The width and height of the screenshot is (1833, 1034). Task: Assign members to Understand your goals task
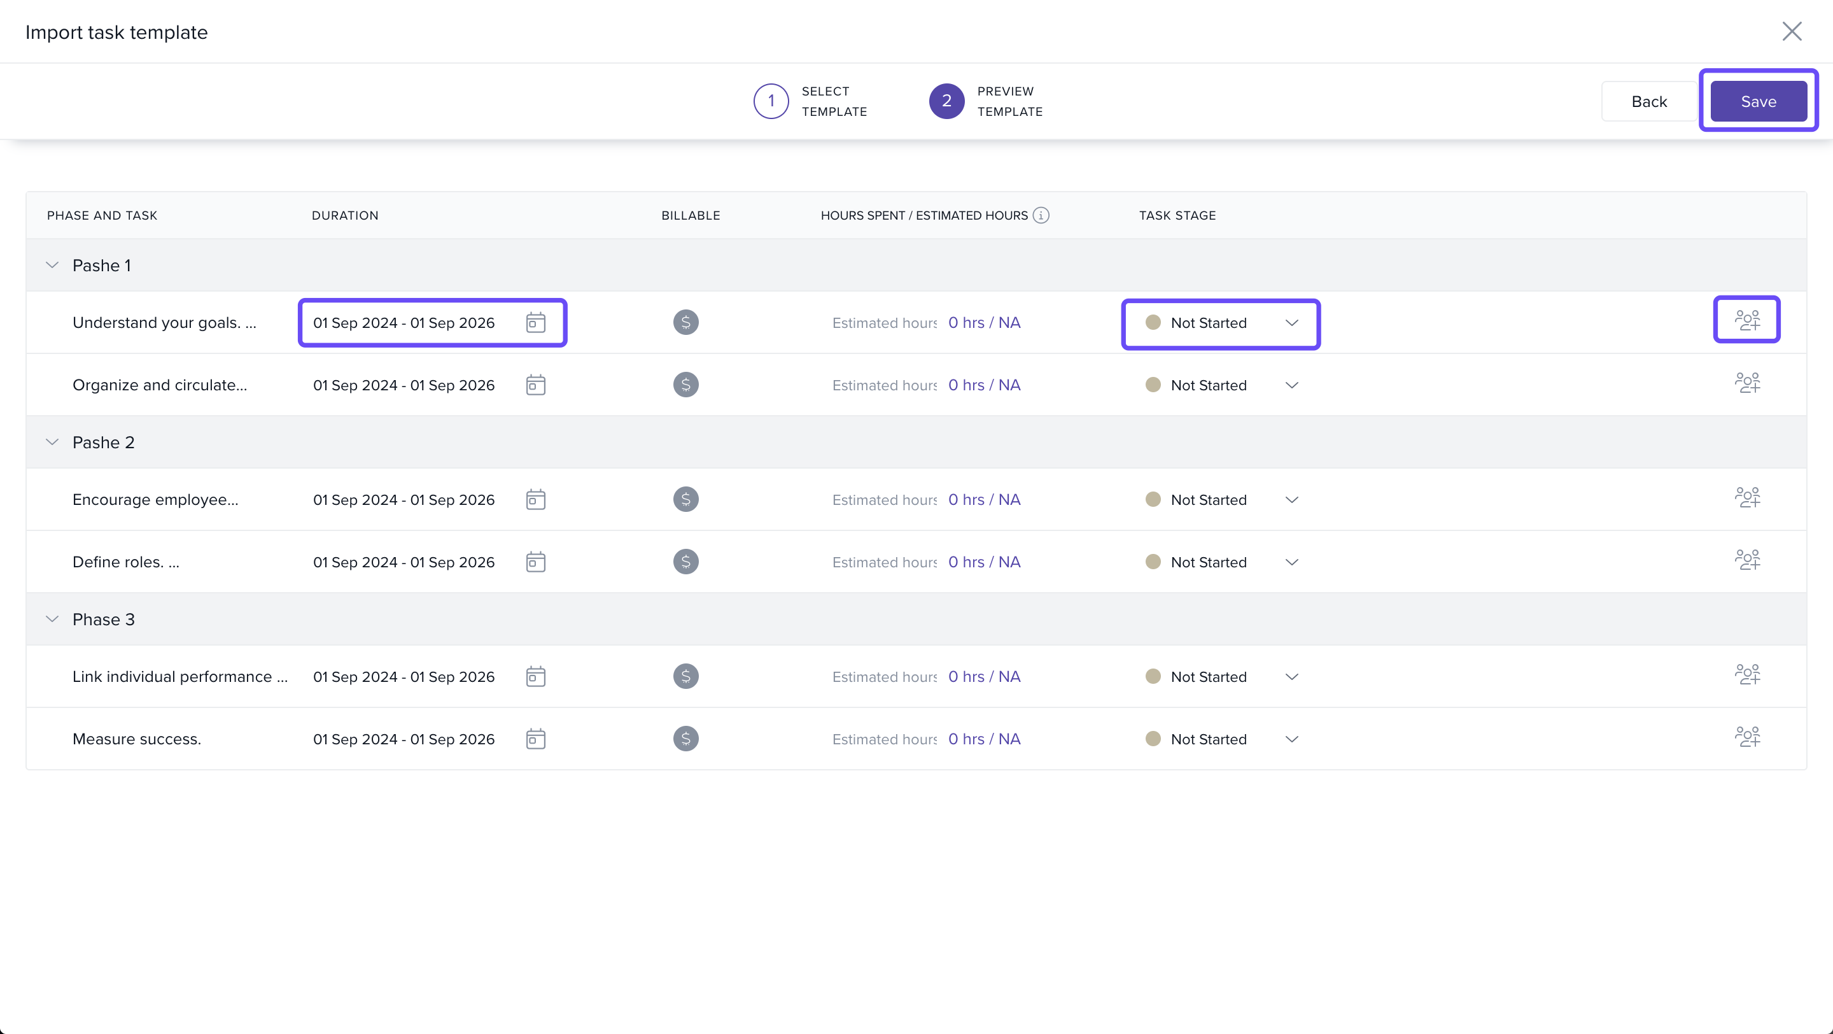click(x=1747, y=320)
